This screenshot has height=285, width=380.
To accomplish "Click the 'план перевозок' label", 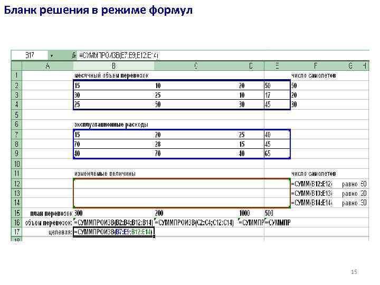I will pos(51,213).
